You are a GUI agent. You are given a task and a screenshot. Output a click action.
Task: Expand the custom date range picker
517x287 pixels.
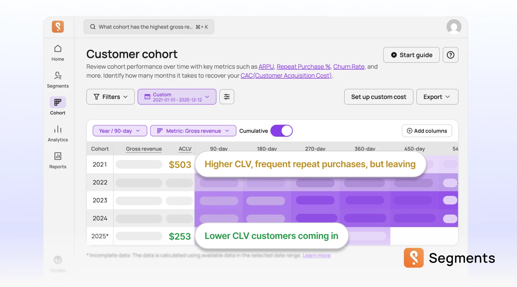pyautogui.click(x=177, y=97)
